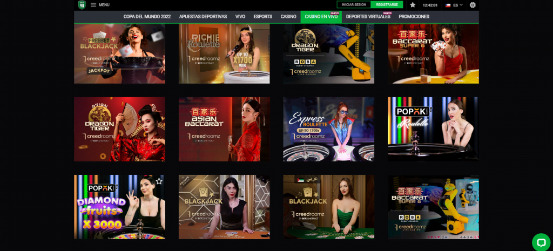
Task: Open favorites with the star icon
Action: 413,5
